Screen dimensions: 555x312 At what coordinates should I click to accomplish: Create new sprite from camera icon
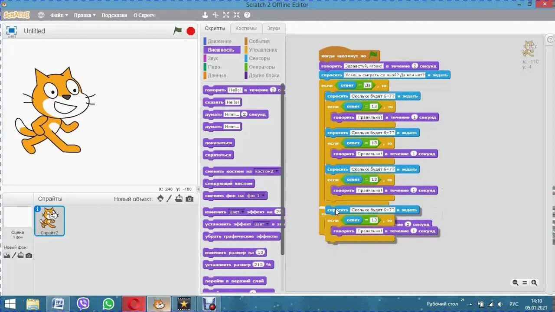[189, 199]
